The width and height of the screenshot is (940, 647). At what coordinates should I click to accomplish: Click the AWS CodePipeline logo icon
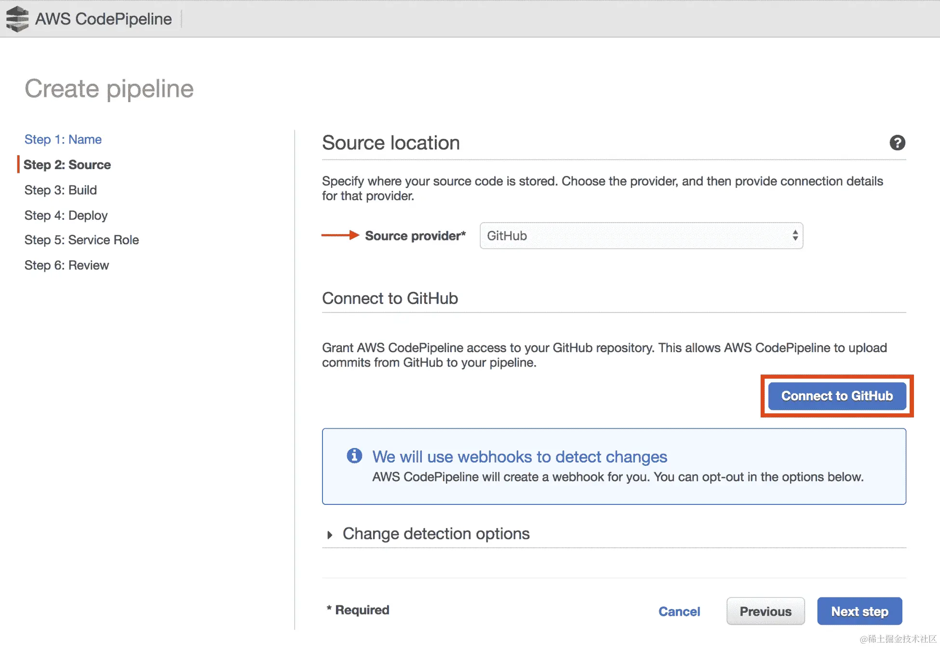pos(17,19)
